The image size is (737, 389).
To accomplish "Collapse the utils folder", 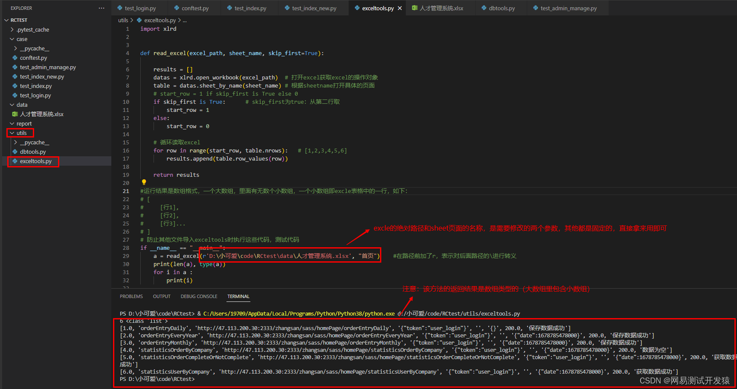I will click(12, 133).
